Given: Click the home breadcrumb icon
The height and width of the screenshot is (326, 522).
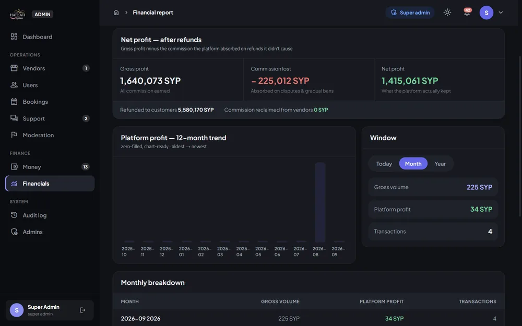Looking at the screenshot, I should coord(116,13).
